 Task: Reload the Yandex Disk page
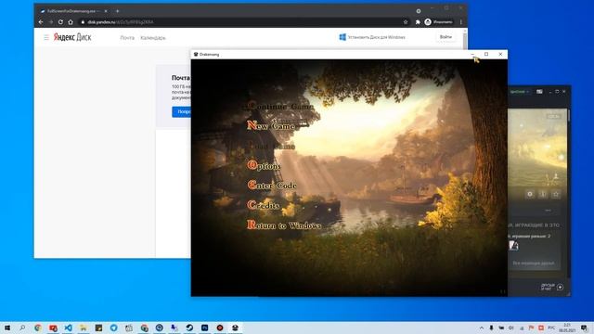pyautogui.click(x=60, y=22)
